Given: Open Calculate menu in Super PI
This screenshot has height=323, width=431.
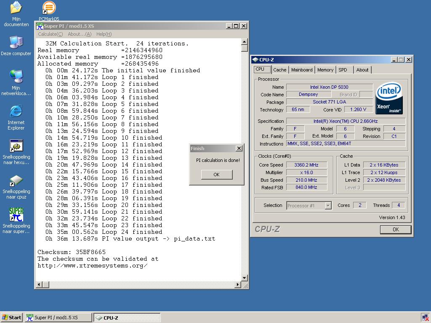Looking at the screenshot, I should pos(51,34).
